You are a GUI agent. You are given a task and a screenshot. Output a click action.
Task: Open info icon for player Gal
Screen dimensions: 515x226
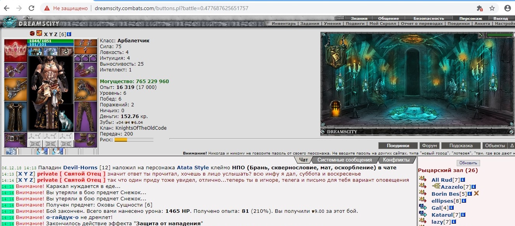(451, 208)
